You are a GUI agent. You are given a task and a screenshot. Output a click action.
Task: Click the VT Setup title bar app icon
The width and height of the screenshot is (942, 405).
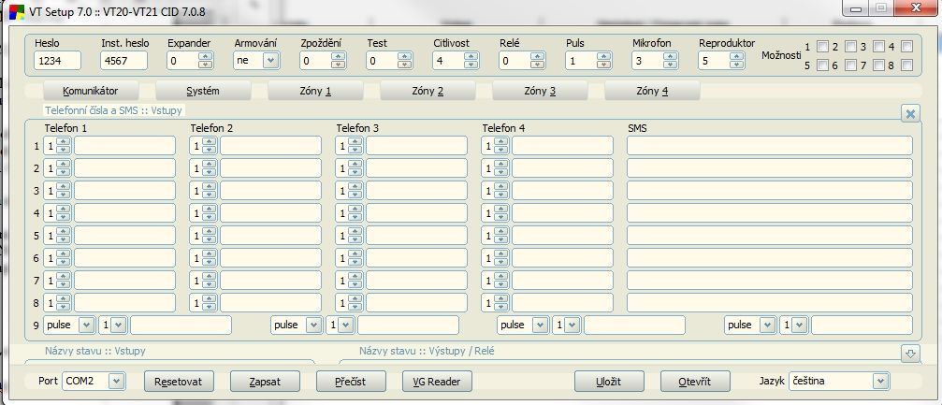[x=16, y=9]
